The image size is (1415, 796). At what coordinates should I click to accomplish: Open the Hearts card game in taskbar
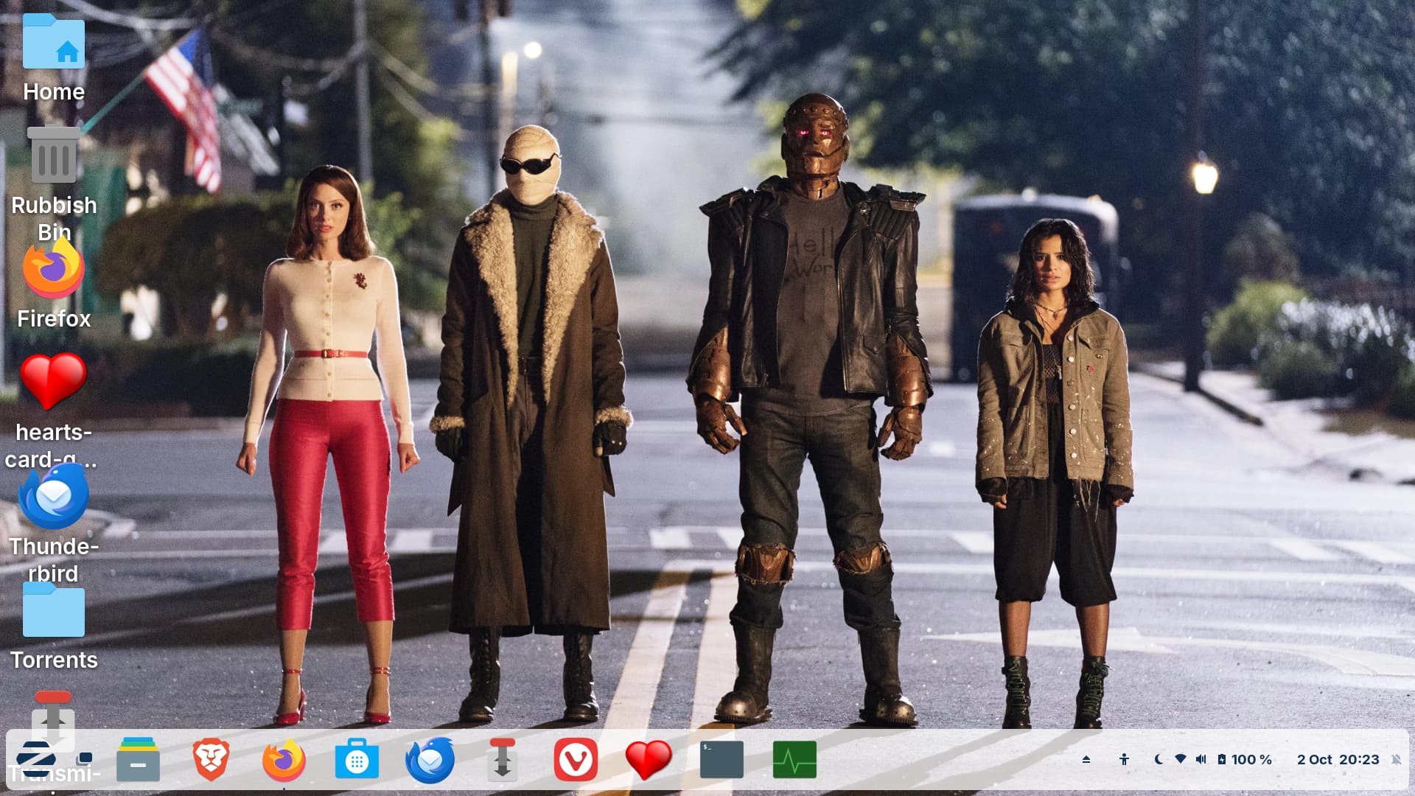[649, 760]
